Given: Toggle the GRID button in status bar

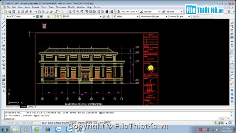Looking at the screenshot, I should 51,123.
